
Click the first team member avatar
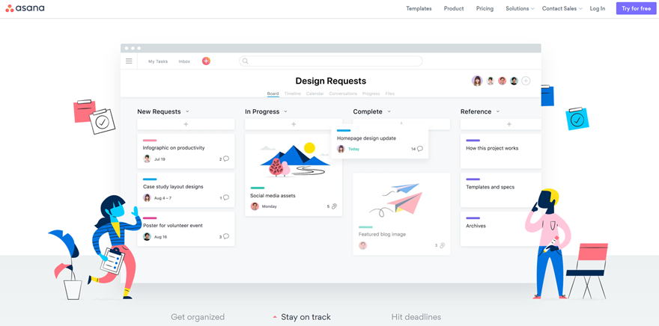click(477, 81)
